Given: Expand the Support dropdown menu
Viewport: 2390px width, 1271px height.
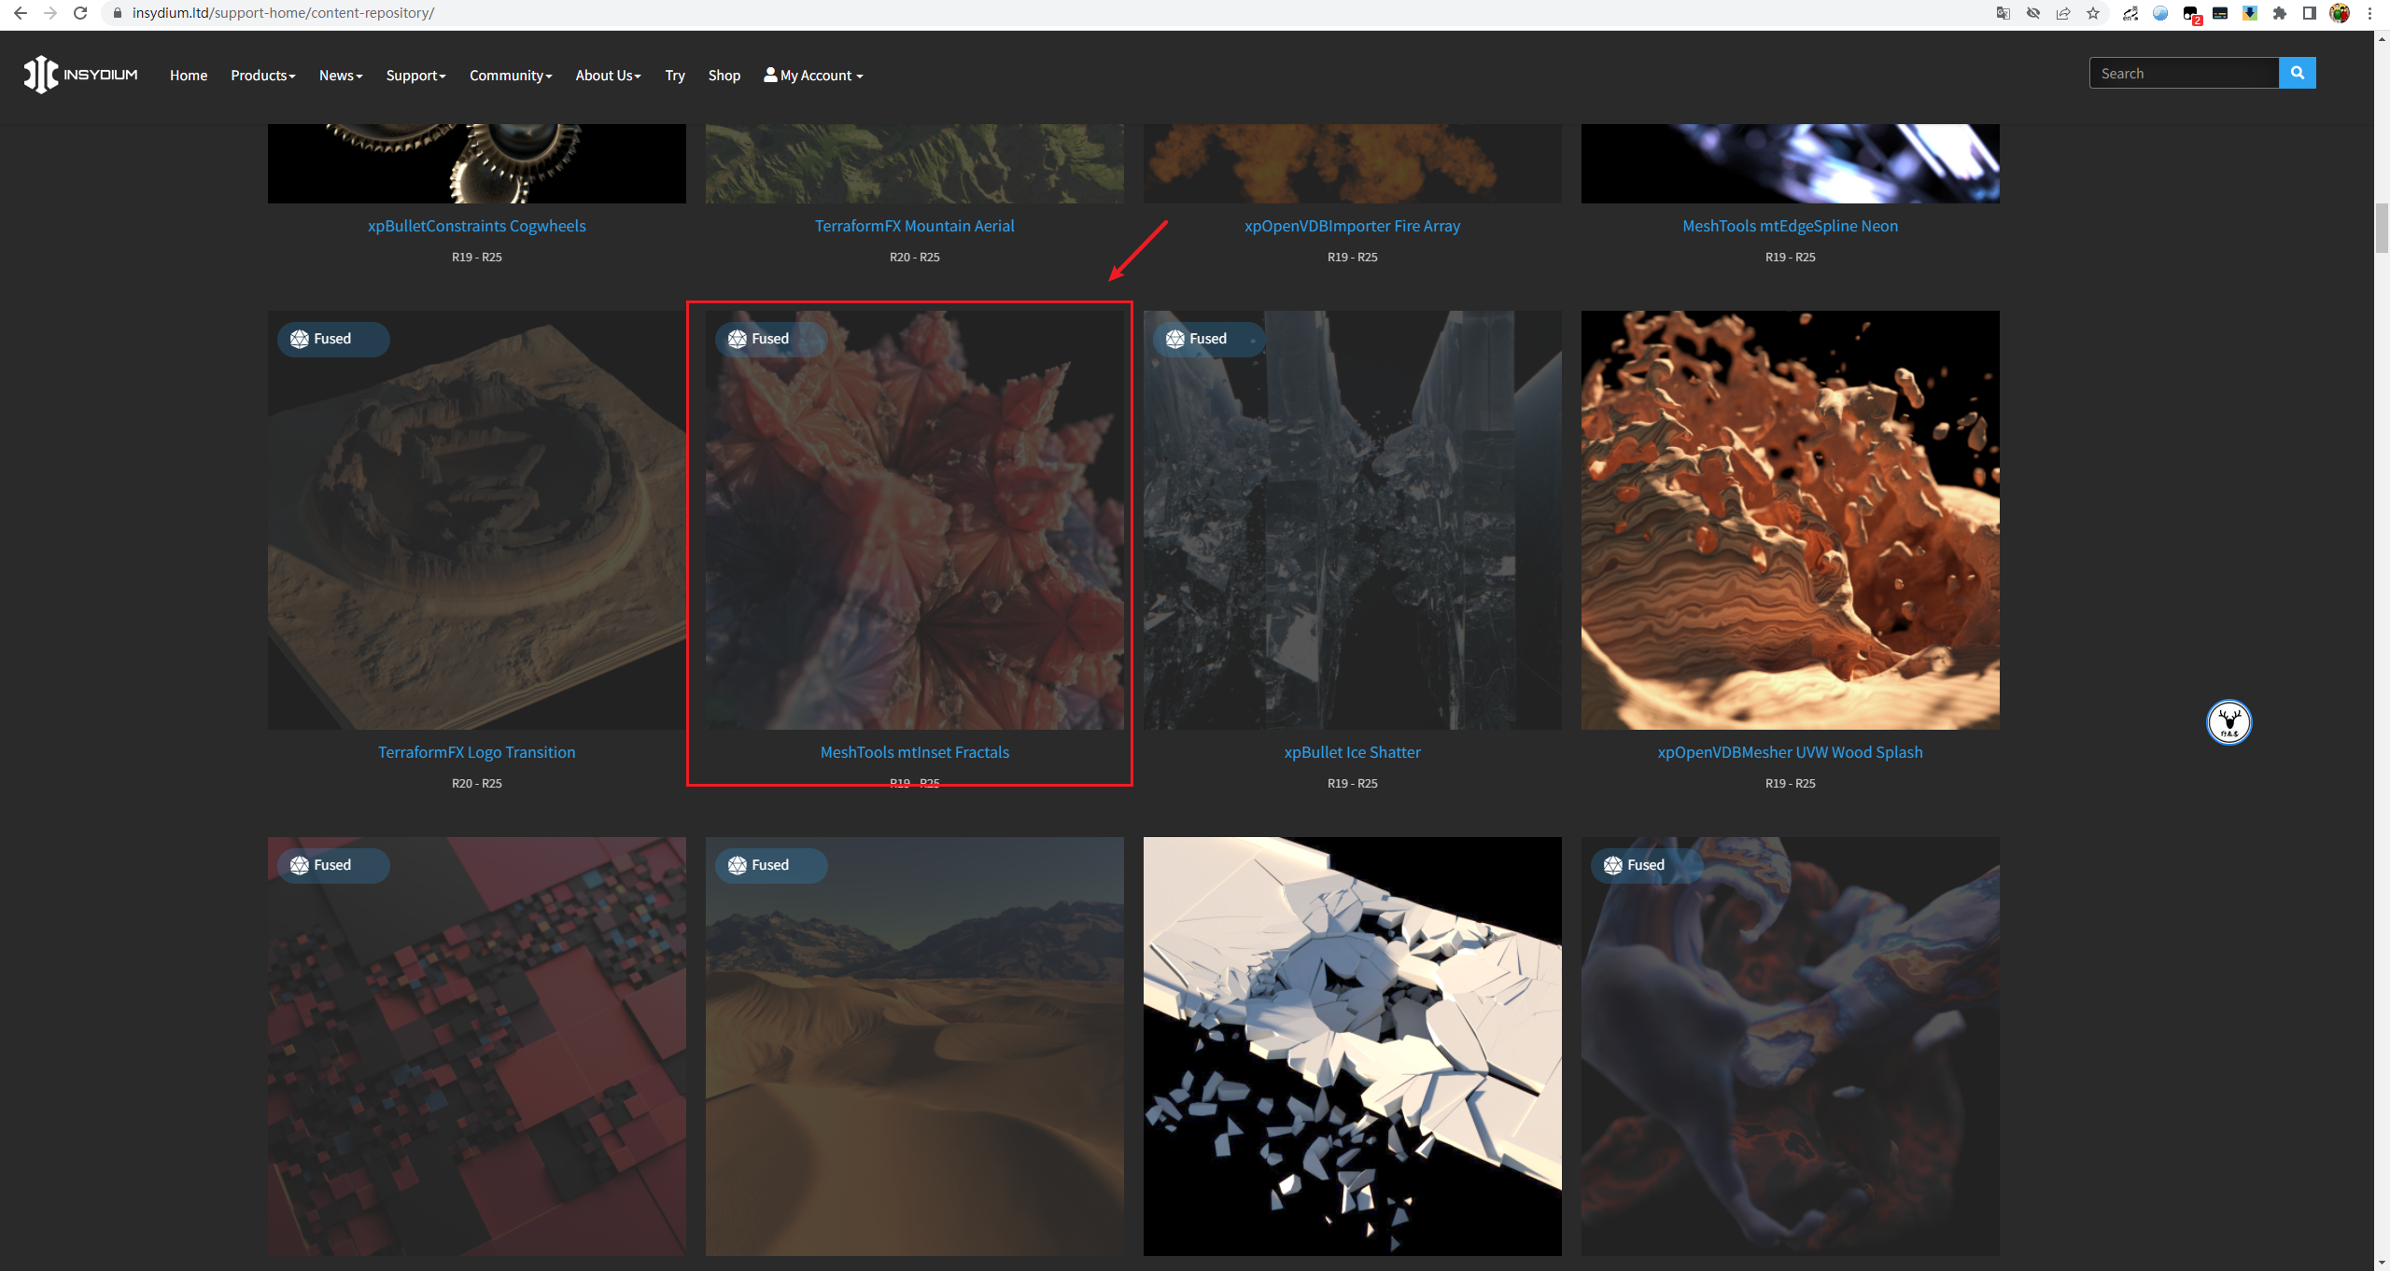Looking at the screenshot, I should (415, 76).
